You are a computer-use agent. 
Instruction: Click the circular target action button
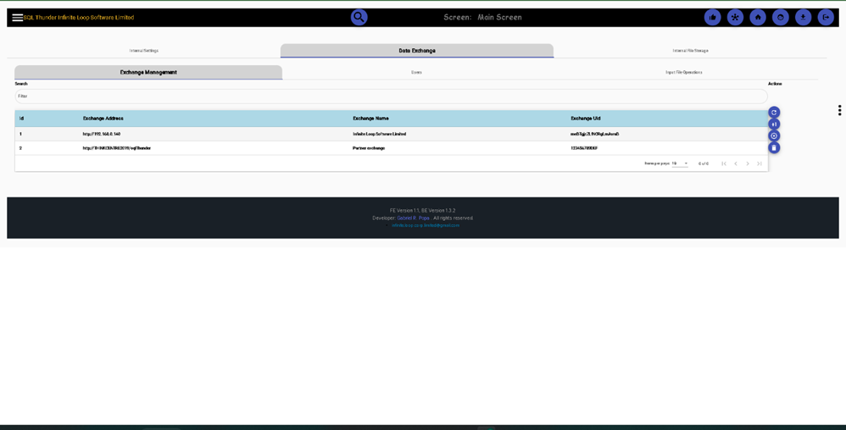(x=774, y=135)
